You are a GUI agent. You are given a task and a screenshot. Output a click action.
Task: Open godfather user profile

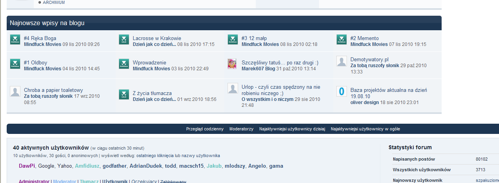point(115,166)
